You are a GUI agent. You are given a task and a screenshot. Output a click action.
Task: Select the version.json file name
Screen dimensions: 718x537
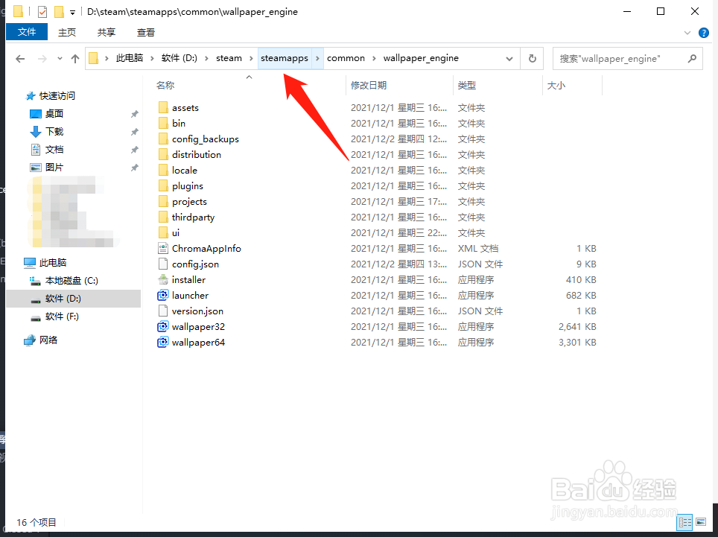(197, 311)
